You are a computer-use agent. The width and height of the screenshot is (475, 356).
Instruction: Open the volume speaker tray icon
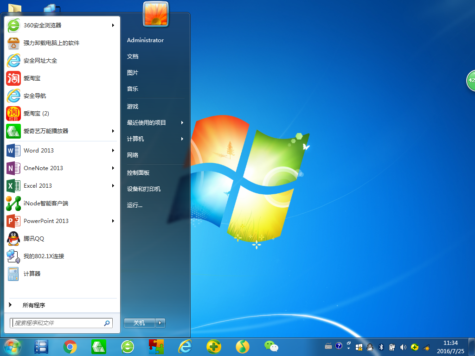pyautogui.click(x=403, y=347)
